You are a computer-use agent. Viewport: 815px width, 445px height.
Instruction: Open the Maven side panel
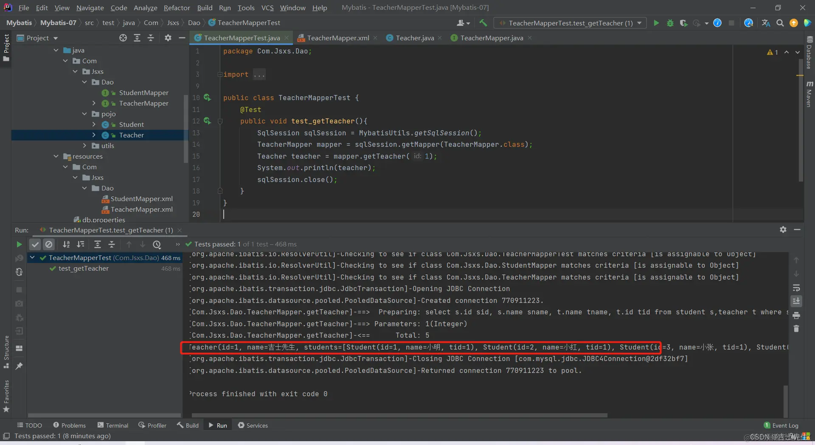point(809,94)
